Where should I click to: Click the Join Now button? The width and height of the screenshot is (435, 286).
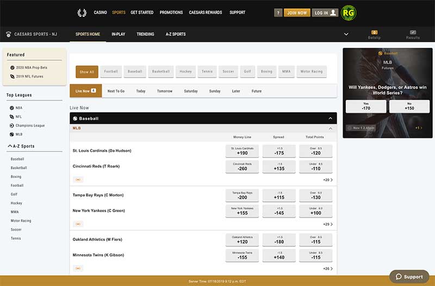(x=297, y=12)
